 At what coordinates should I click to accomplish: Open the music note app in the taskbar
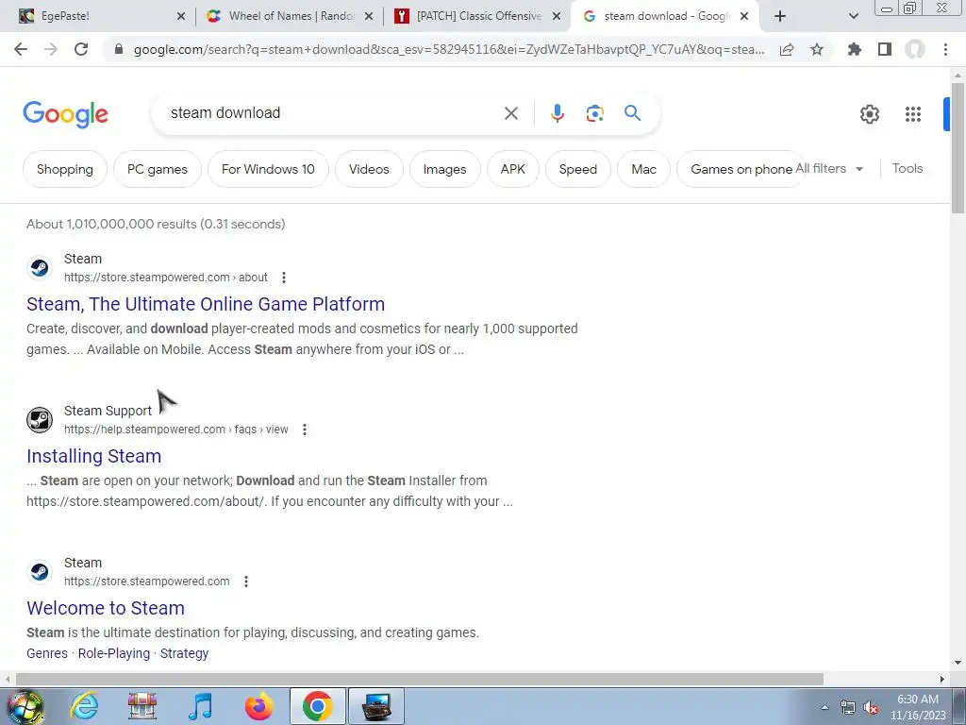coord(200,706)
